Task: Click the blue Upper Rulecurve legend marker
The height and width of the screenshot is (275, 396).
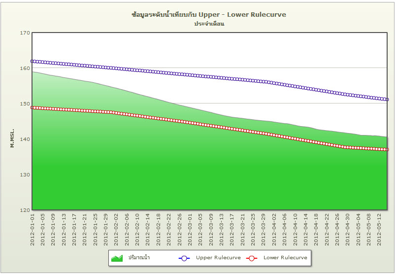Action: (x=184, y=258)
